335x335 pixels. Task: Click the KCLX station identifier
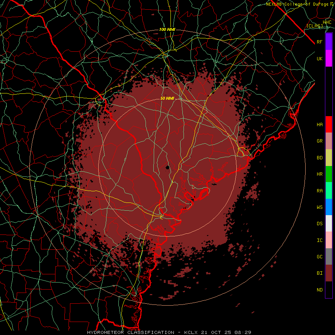(x=191, y=332)
